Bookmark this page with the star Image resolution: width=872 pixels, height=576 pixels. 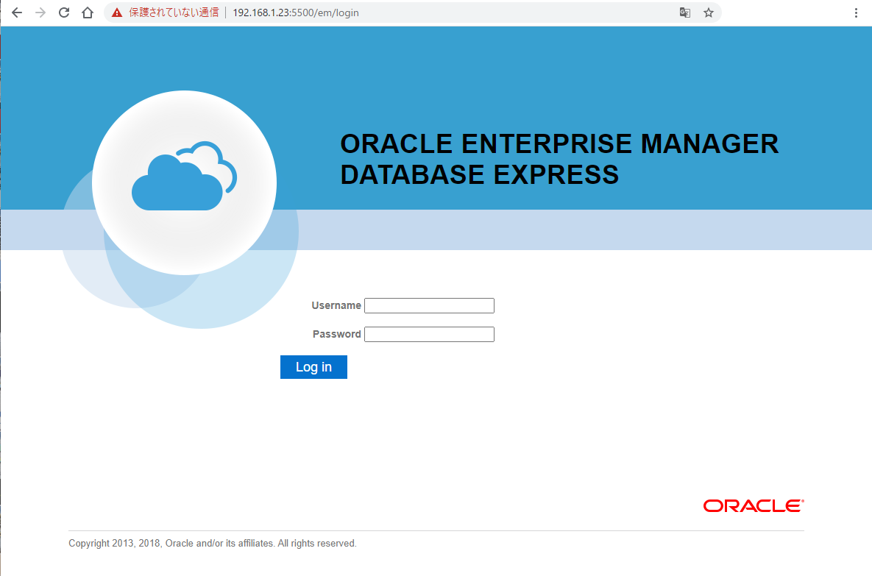click(709, 13)
